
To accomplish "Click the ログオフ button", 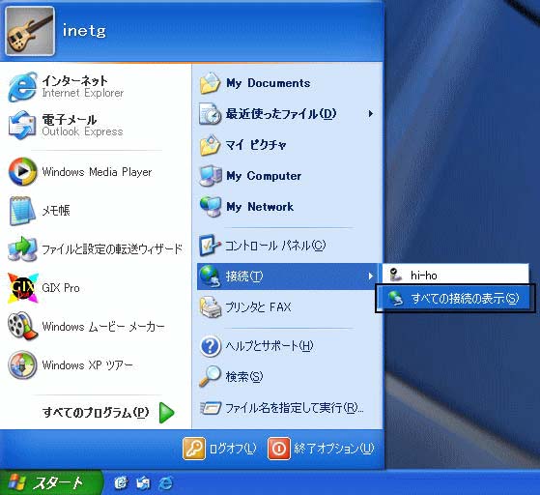I will 219,449.
